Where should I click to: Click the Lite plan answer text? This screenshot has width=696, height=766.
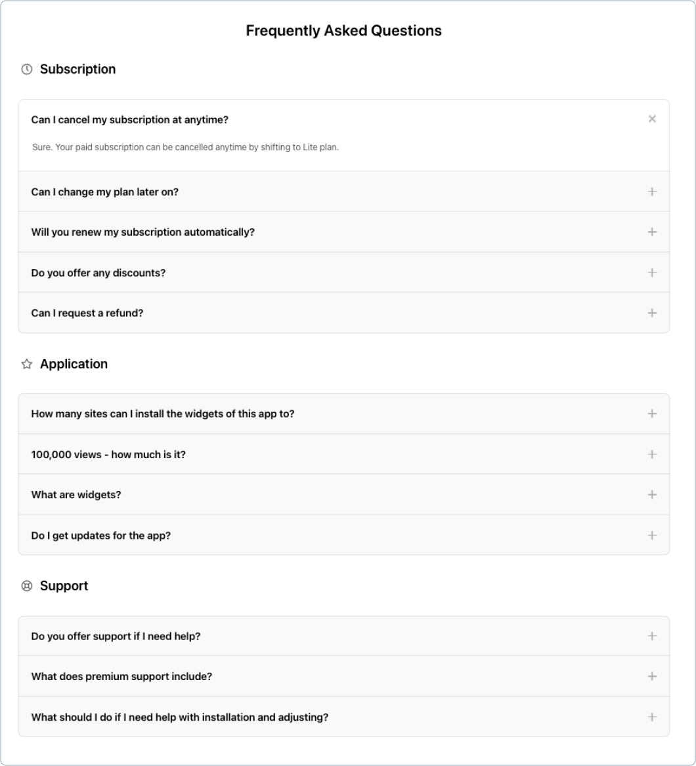point(185,146)
